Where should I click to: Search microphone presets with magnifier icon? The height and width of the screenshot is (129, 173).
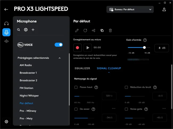[x=19, y=30]
